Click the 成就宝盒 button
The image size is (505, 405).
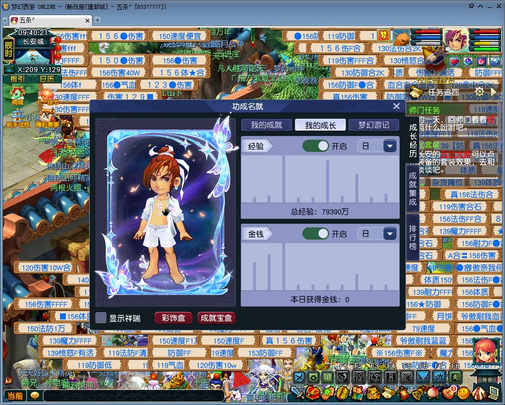[x=216, y=318]
